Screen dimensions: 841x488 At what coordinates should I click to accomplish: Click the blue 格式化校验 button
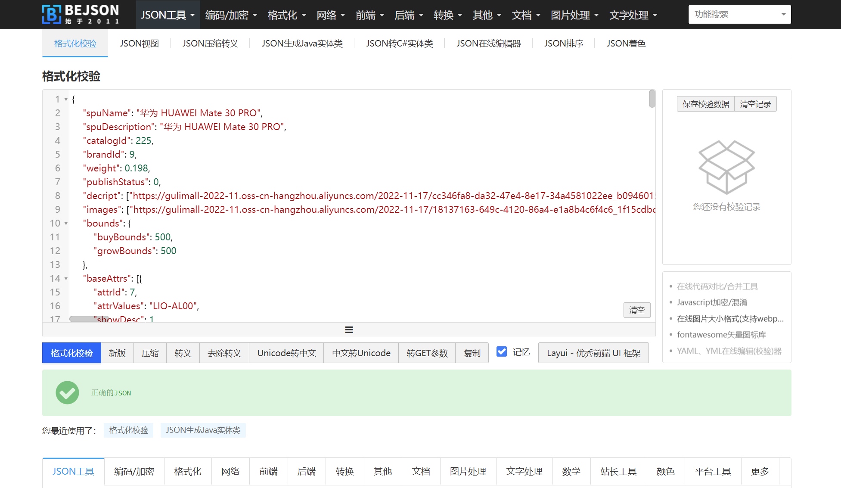(71, 353)
